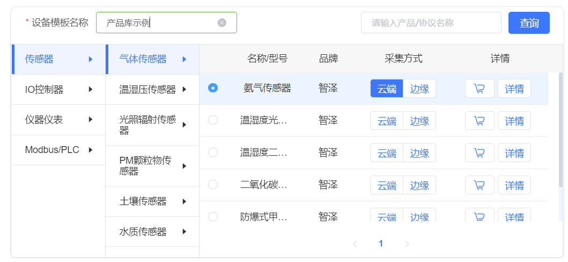Choose 边缘 mode for 氨气传感器
Screen dimensions: 568x262
click(419, 89)
